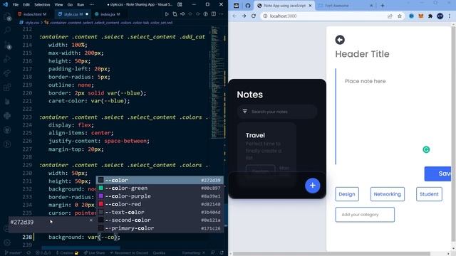Open Run and Debug view in activity bar
This screenshot has height=256, width=456.
point(7,59)
